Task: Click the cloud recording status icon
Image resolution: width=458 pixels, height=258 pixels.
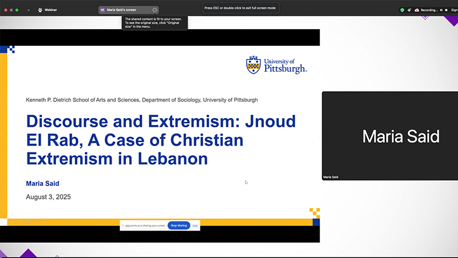Action: click(x=417, y=10)
